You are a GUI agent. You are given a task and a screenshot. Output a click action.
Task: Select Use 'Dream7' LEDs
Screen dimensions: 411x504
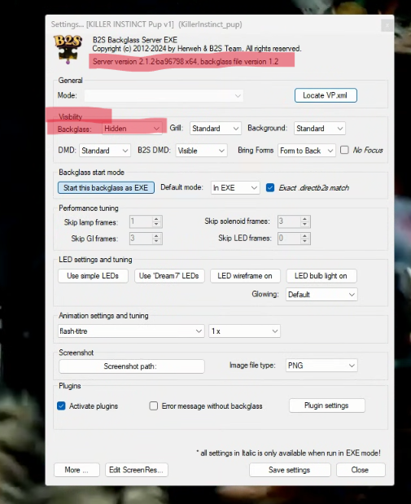pyautogui.click(x=169, y=276)
